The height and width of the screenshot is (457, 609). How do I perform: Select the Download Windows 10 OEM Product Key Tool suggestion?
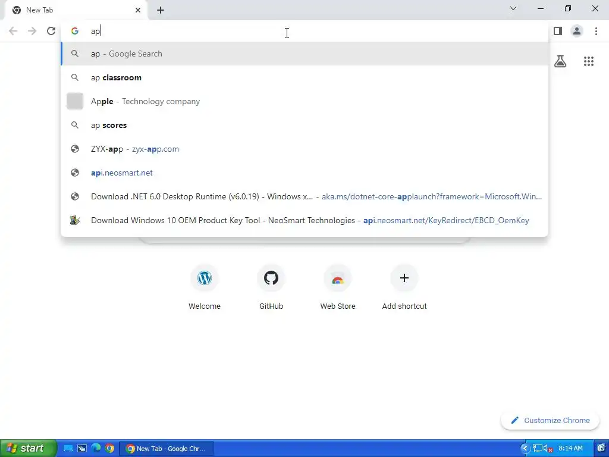pos(304,220)
